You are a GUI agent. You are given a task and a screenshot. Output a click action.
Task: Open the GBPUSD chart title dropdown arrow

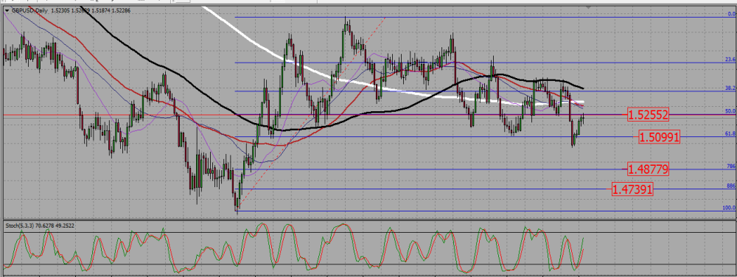(7, 10)
